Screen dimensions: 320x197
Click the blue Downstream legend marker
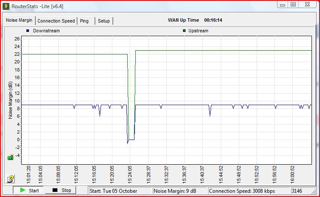(x=28, y=31)
